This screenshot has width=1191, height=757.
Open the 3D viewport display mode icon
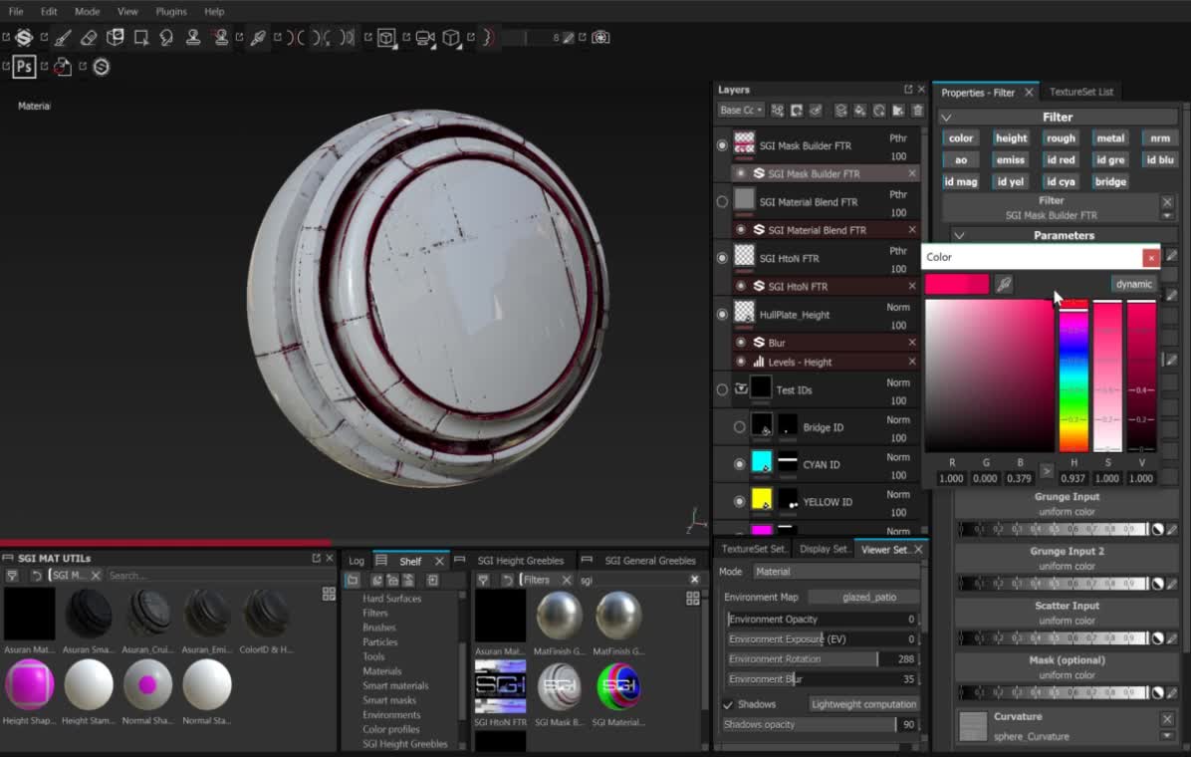tap(386, 37)
